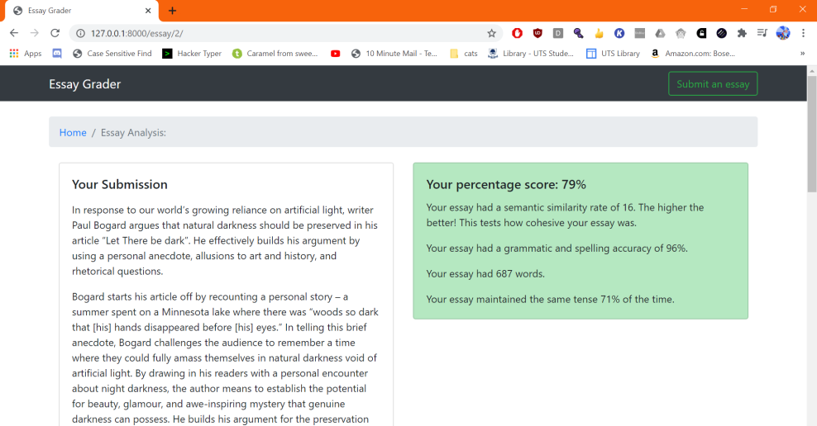Open the blue K extension
817x426 pixels.
pos(619,33)
